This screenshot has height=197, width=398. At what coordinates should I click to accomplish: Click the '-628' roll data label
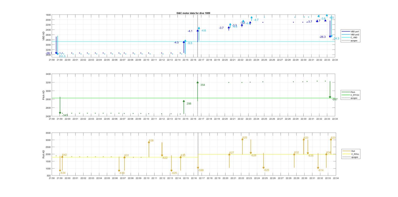tap(253, 155)
